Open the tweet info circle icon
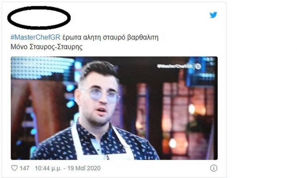The image size is (297, 178). [214, 168]
